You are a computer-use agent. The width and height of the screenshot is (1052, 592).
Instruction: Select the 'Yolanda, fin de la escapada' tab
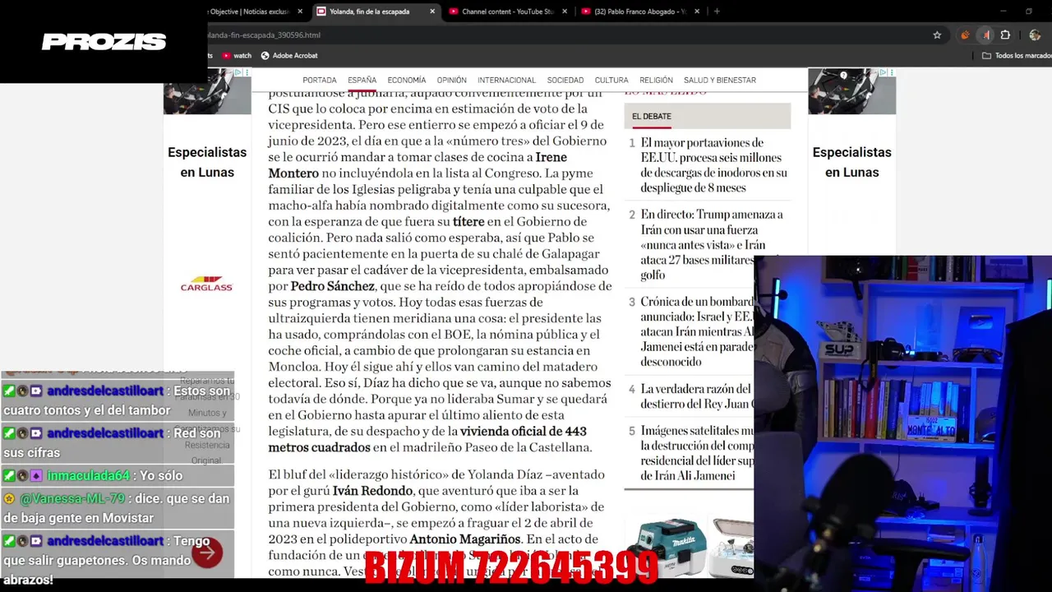376,12
